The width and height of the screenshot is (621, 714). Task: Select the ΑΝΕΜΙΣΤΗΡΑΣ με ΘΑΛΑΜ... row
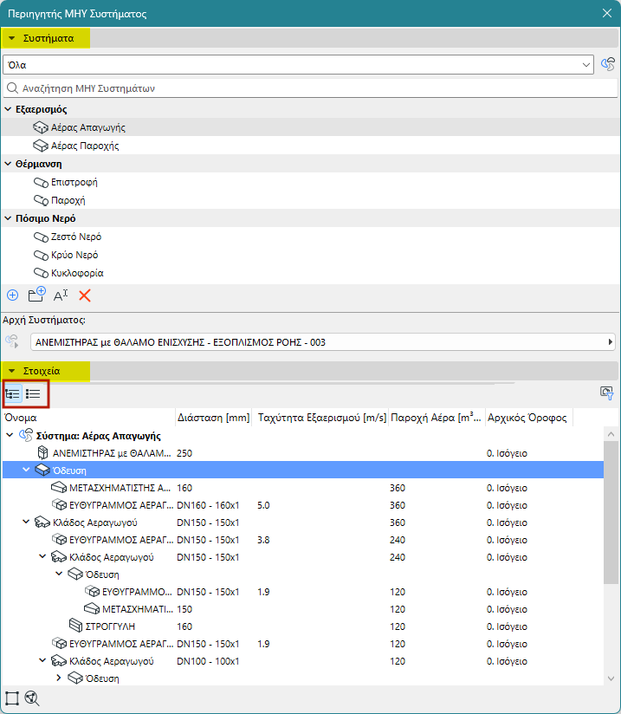[x=303, y=453]
